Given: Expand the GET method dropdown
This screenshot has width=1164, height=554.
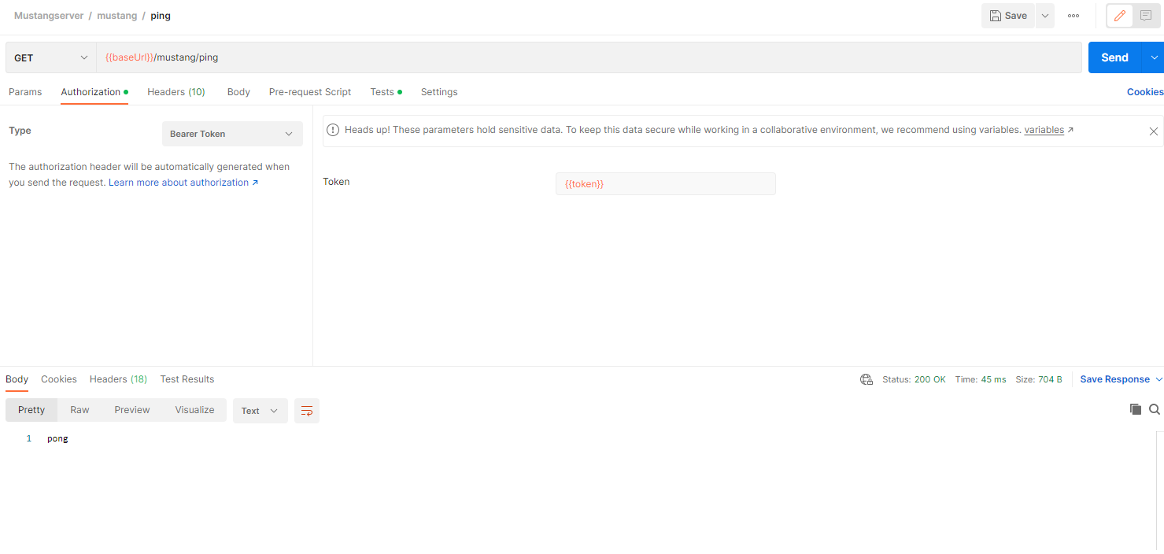Looking at the screenshot, I should tap(51, 57).
